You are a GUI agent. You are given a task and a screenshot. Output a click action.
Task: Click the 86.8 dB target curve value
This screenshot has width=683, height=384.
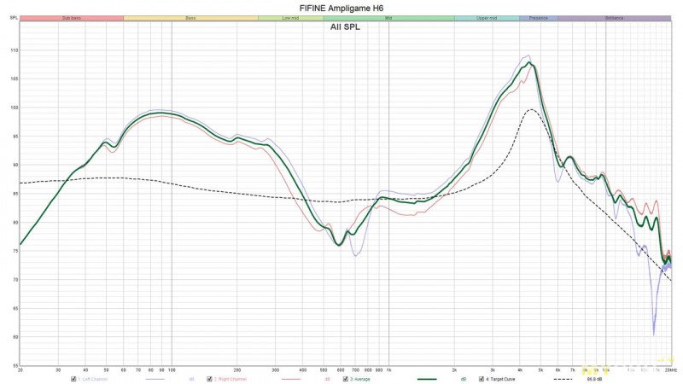(x=595, y=379)
